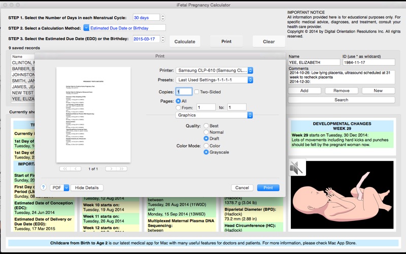
Task: Choose Normal print quality
Action: click(x=206, y=132)
